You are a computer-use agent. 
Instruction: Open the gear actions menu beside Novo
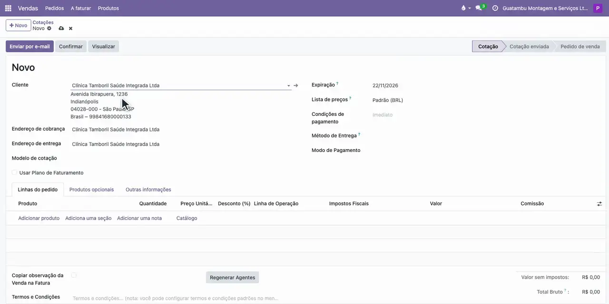coord(49,28)
